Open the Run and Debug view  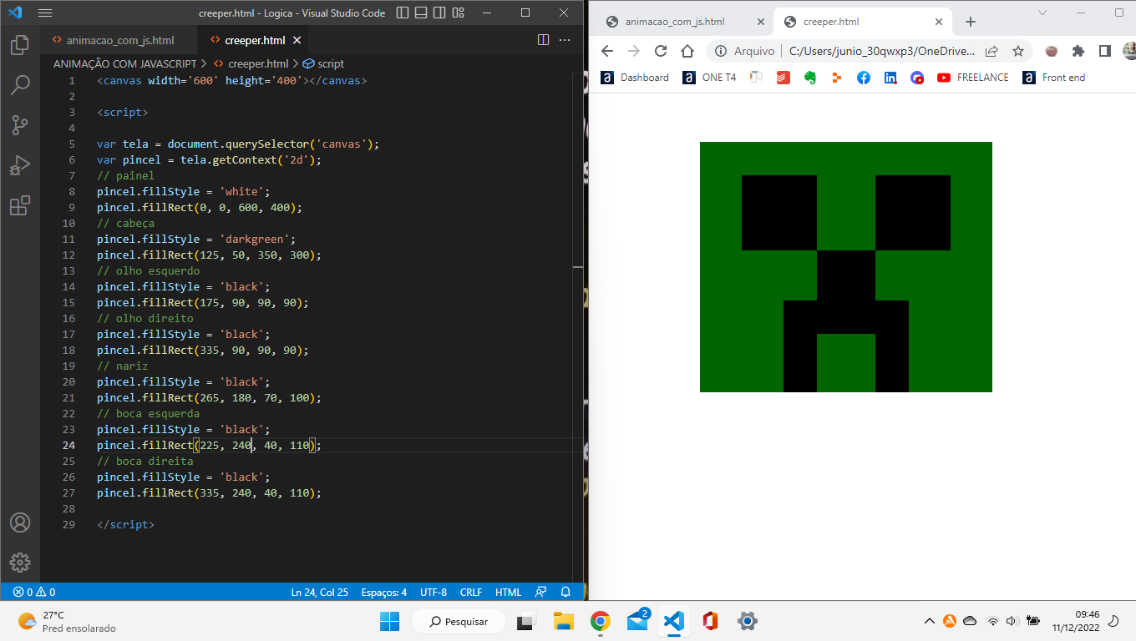point(20,165)
